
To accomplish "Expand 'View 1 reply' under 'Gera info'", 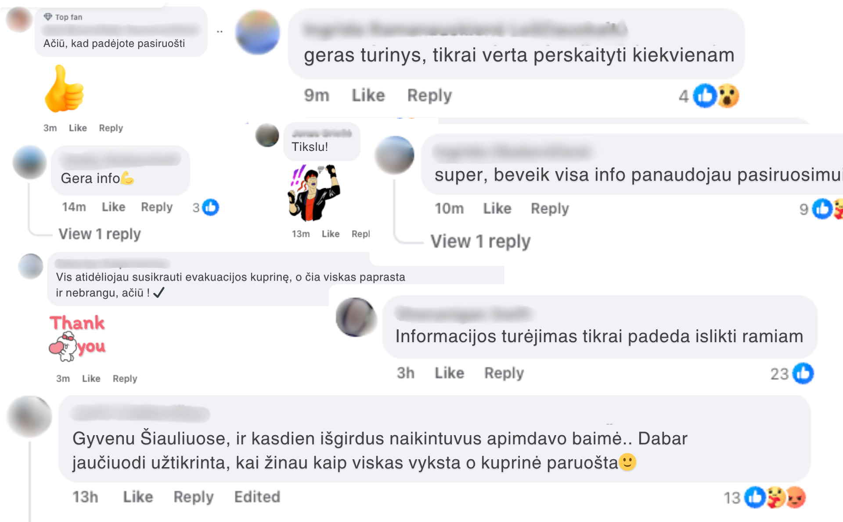I will [100, 234].
